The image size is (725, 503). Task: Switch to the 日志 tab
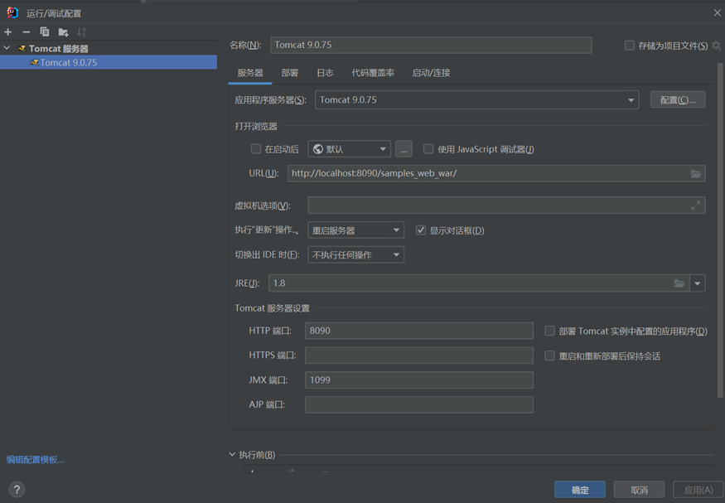[x=325, y=73]
